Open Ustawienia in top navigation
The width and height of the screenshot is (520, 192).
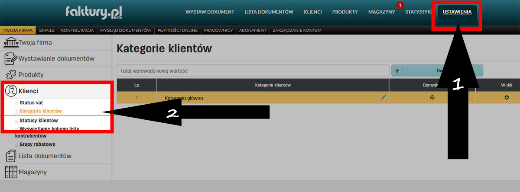pyautogui.click(x=457, y=12)
